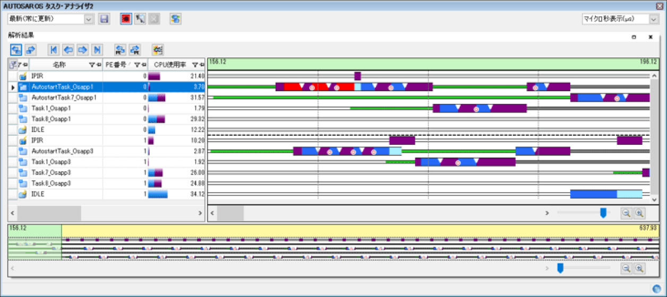This screenshot has width=667, height=297.
Task: Jump to first item with skip-to-start arrow
Action: (x=54, y=50)
